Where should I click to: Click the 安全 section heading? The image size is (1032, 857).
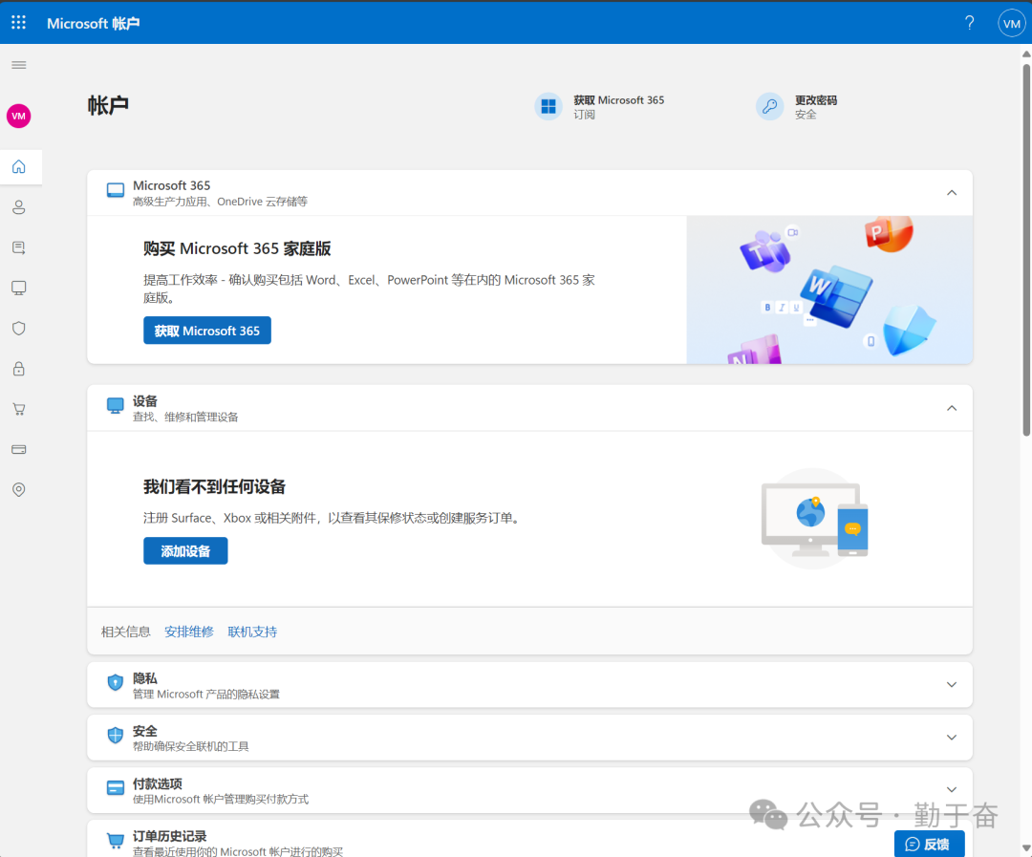pos(145,731)
